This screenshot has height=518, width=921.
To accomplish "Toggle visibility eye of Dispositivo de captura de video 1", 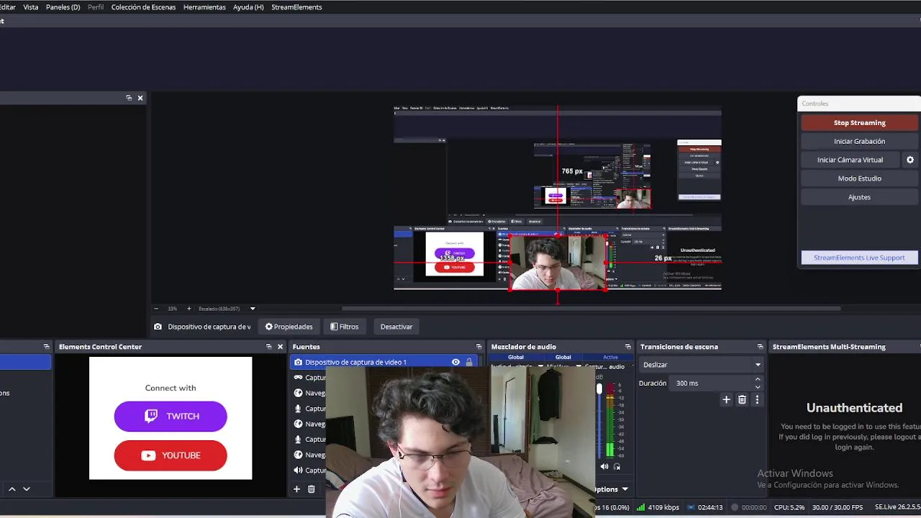I will click(455, 362).
